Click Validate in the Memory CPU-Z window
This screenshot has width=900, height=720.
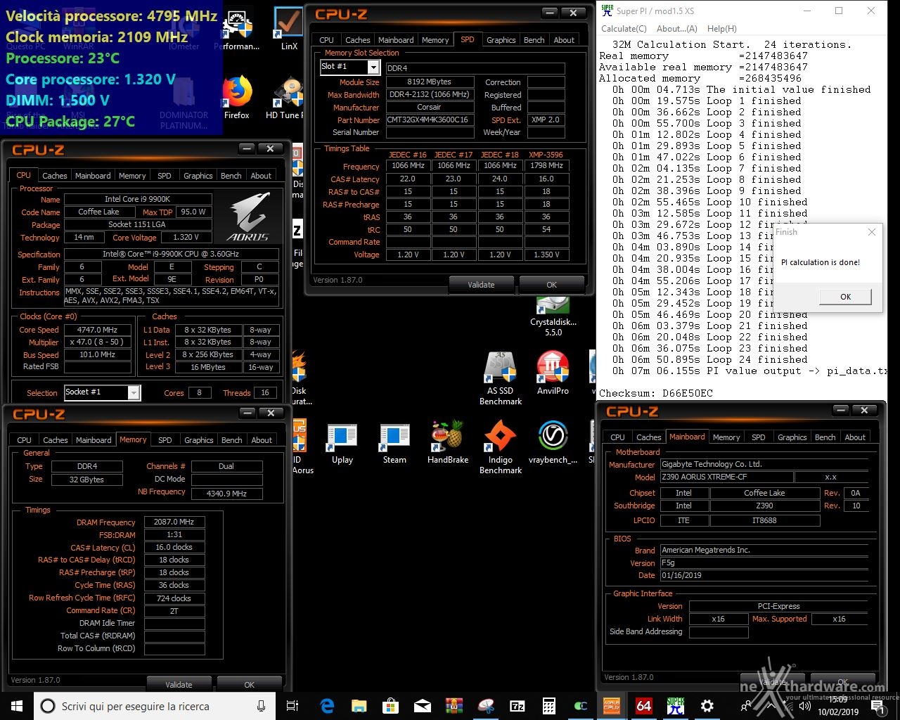click(x=179, y=684)
